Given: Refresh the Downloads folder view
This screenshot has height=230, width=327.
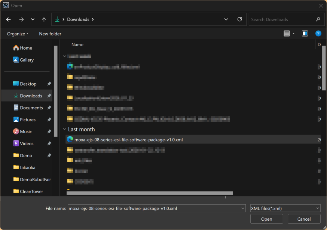Looking at the screenshot, I should tap(239, 19).
